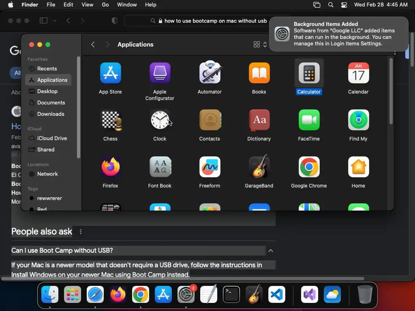Open iCloud Drive in sidebar
Viewport: 415px width, 311px height.
tap(48, 138)
